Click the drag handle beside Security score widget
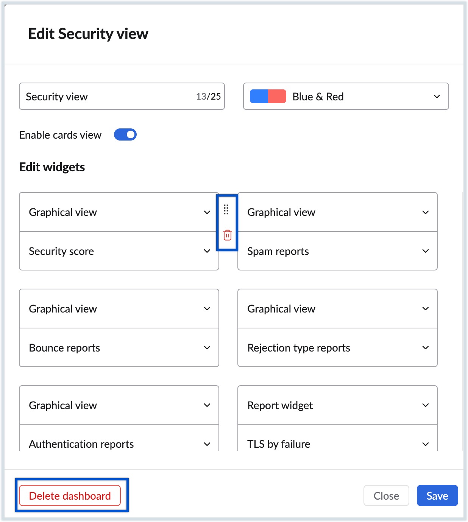 click(226, 209)
